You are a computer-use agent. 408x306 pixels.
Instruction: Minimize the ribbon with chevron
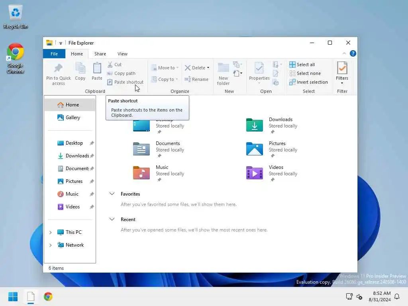tap(344, 54)
